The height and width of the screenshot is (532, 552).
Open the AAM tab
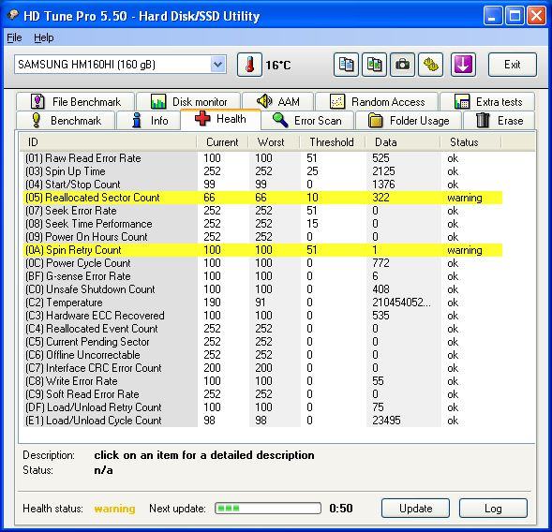277,102
